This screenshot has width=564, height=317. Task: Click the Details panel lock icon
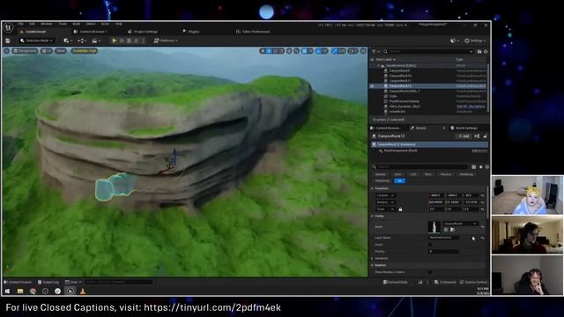tap(485, 136)
